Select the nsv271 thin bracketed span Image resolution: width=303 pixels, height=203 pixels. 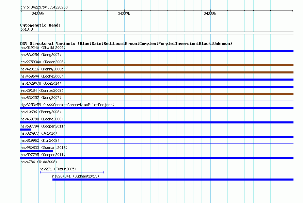tap(72, 172)
